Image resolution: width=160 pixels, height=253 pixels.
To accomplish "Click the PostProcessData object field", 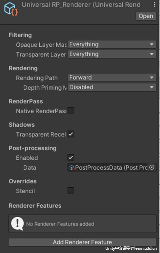I will pos(112,168).
